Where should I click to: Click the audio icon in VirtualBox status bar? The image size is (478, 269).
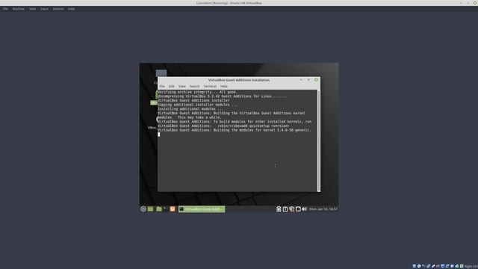tap(423, 266)
